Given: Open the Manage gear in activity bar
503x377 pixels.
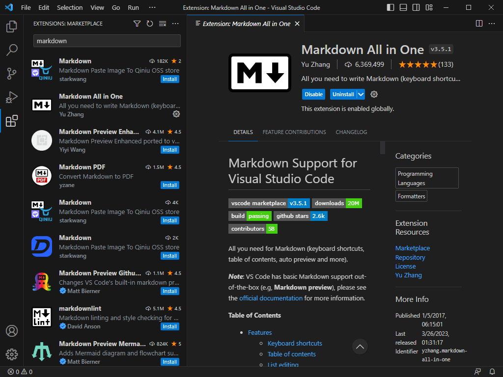Looking at the screenshot, I should coord(12,354).
